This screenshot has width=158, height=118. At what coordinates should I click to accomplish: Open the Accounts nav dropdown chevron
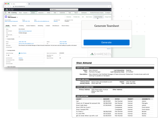(x=29, y=13)
